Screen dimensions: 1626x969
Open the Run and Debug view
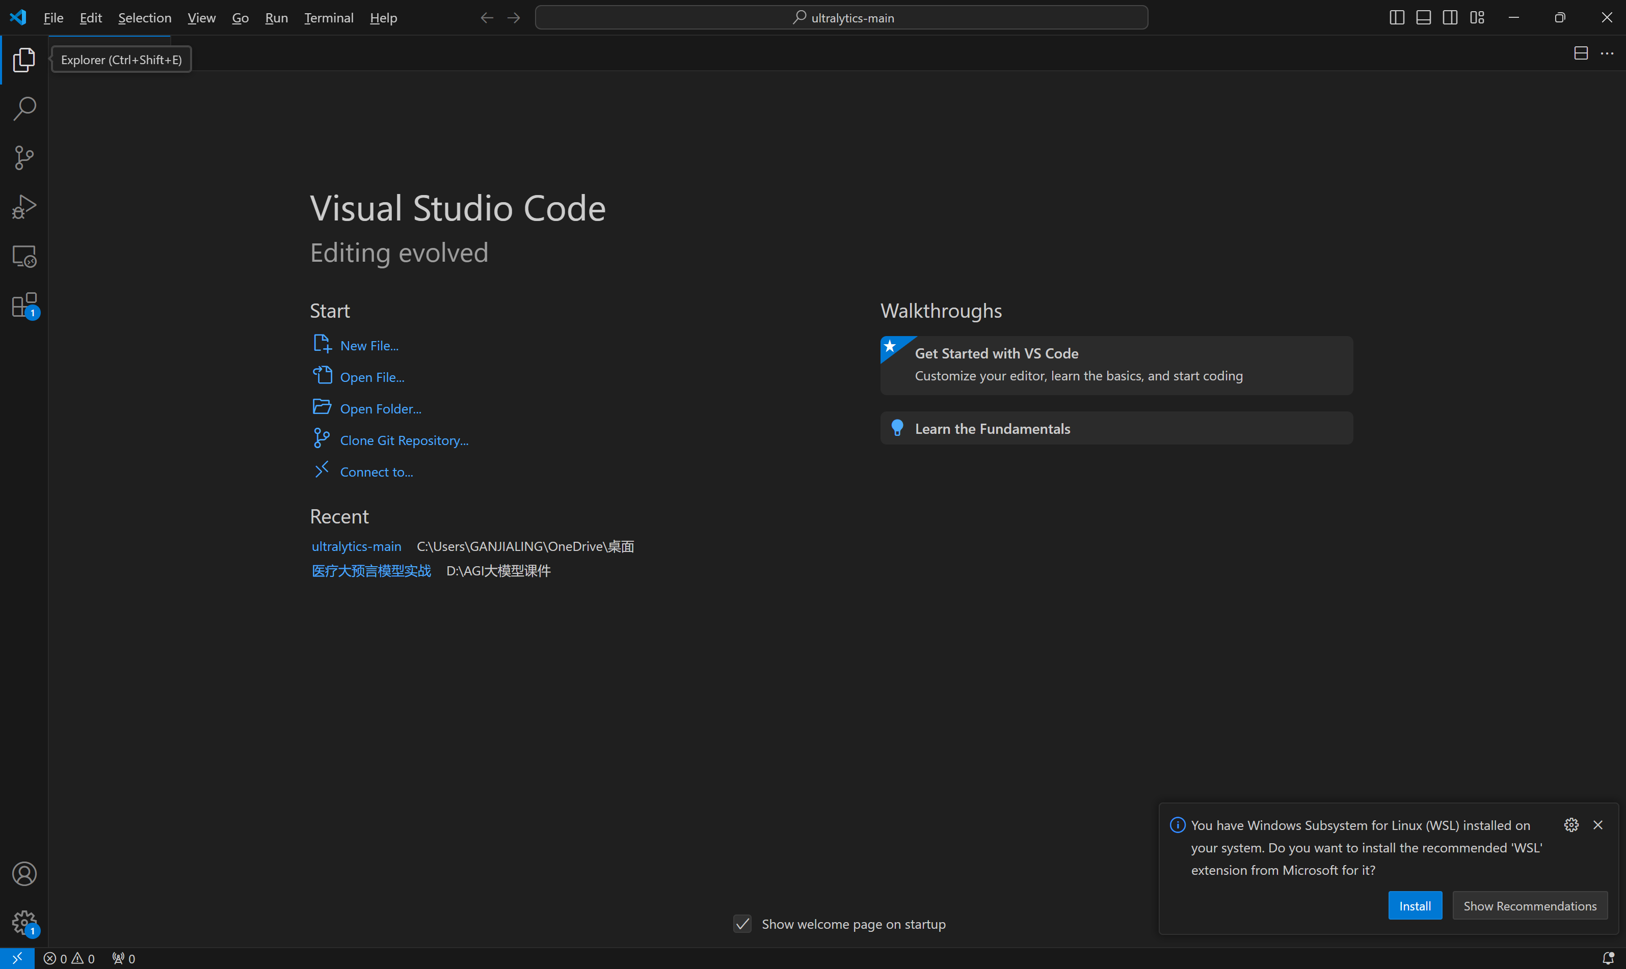coord(24,207)
